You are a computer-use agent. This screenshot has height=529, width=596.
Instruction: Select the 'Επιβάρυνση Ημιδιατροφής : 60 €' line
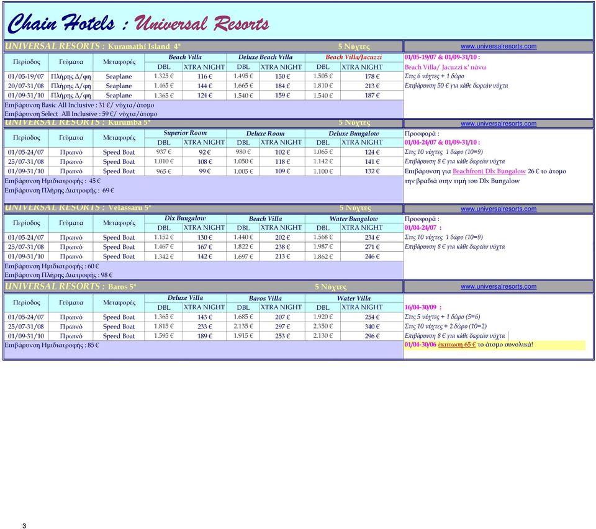[x=52, y=266]
